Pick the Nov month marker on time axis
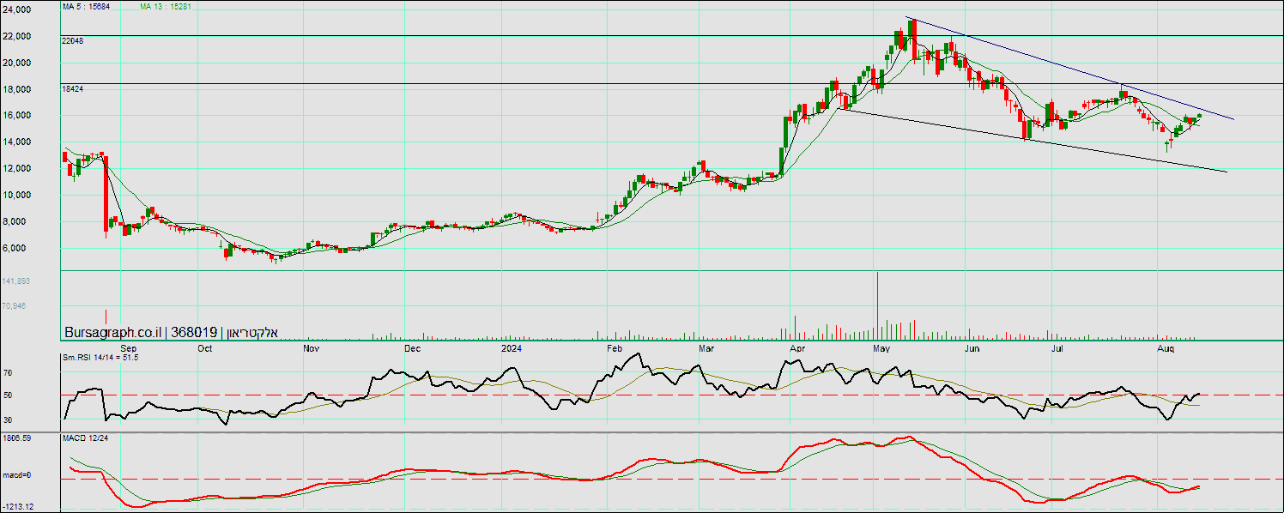Viewport: 1284px width, 513px height. tap(311, 349)
